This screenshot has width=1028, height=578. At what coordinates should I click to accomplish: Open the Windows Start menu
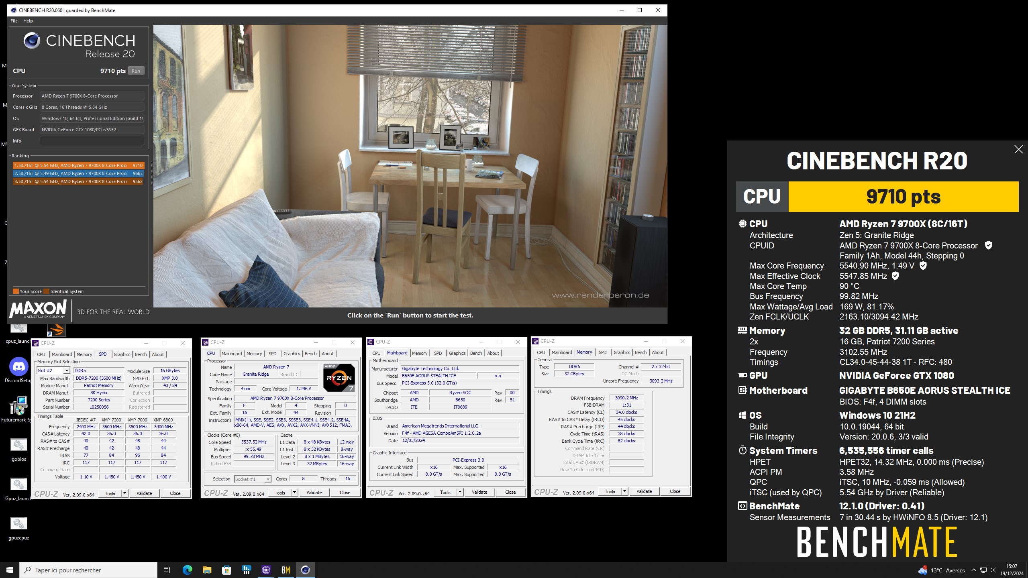10,570
